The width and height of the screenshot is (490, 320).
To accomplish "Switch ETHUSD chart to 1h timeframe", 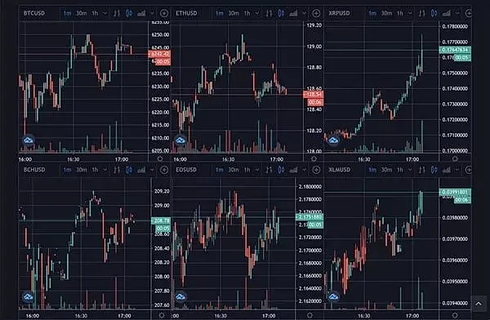I will tap(247, 13).
